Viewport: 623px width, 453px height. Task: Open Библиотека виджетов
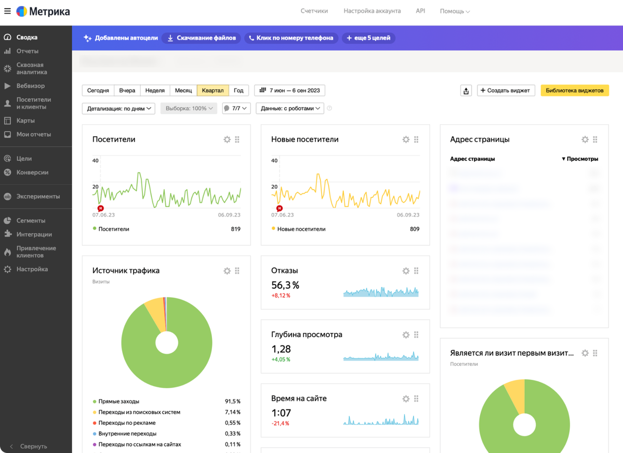(575, 90)
